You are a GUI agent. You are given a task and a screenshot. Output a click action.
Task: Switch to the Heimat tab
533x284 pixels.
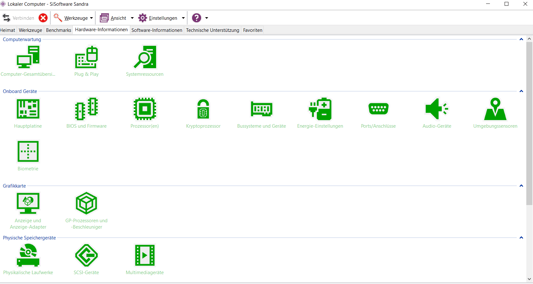click(x=8, y=30)
